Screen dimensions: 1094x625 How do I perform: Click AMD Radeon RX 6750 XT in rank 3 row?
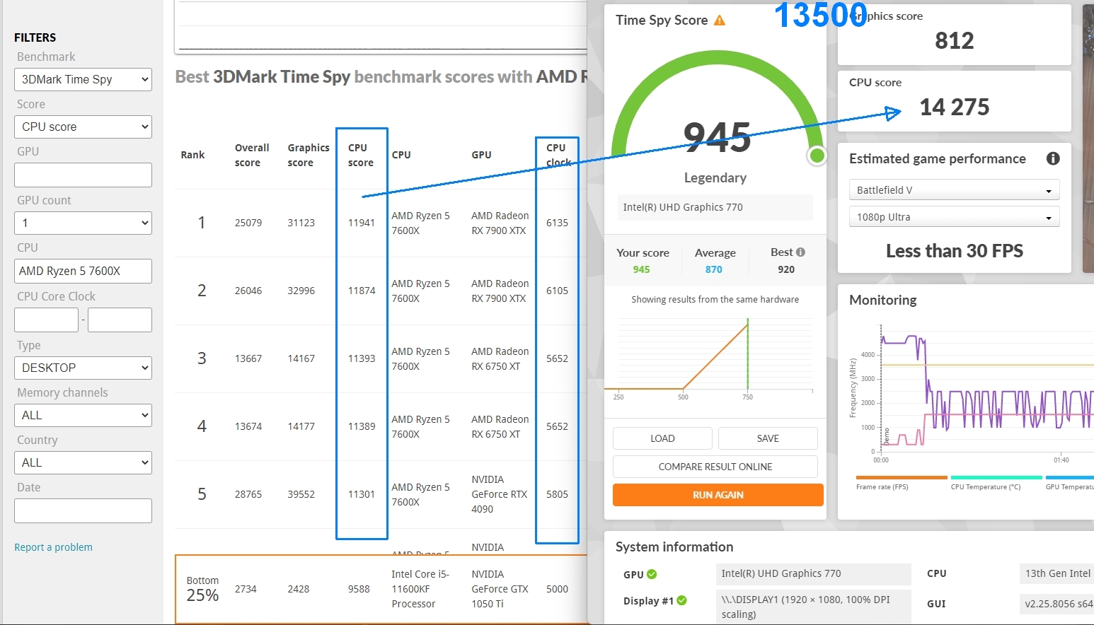[500, 358]
